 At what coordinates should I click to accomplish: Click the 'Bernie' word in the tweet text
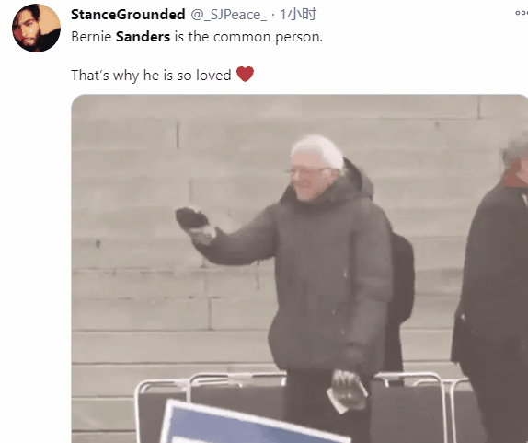[x=91, y=37]
